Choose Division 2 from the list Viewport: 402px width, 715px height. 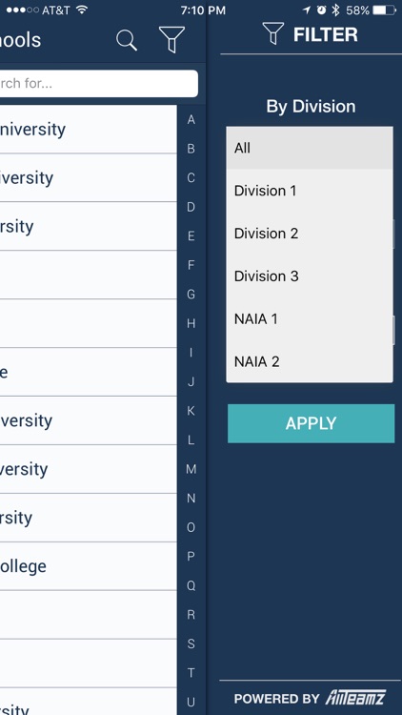pyautogui.click(x=310, y=234)
